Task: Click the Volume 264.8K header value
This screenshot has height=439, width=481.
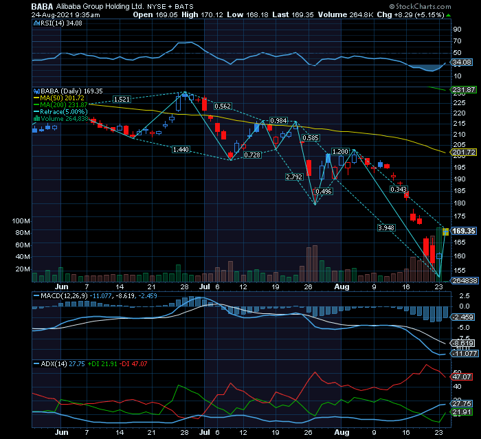Action: point(346,14)
